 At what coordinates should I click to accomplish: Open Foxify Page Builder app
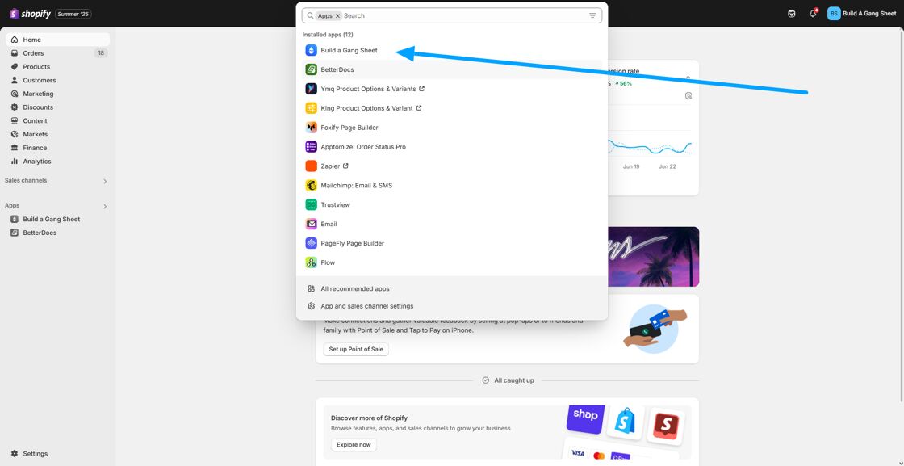click(x=452, y=128)
